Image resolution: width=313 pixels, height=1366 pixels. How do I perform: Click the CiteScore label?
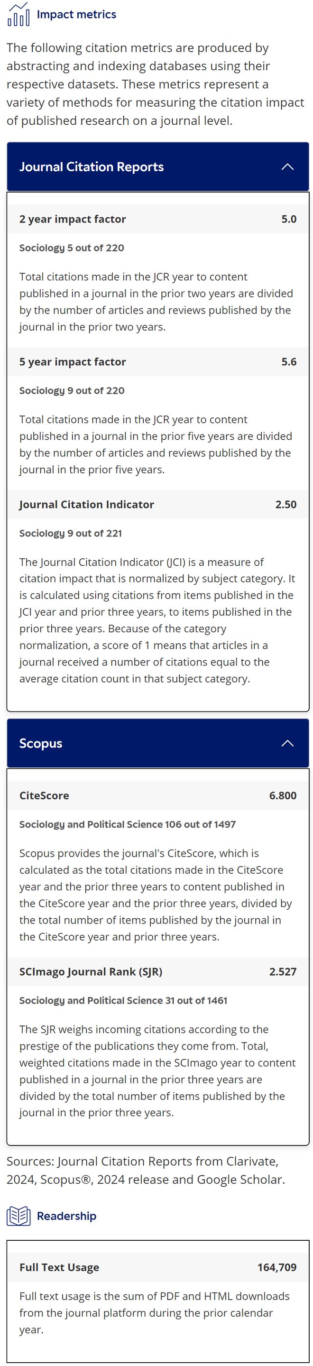[44, 796]
